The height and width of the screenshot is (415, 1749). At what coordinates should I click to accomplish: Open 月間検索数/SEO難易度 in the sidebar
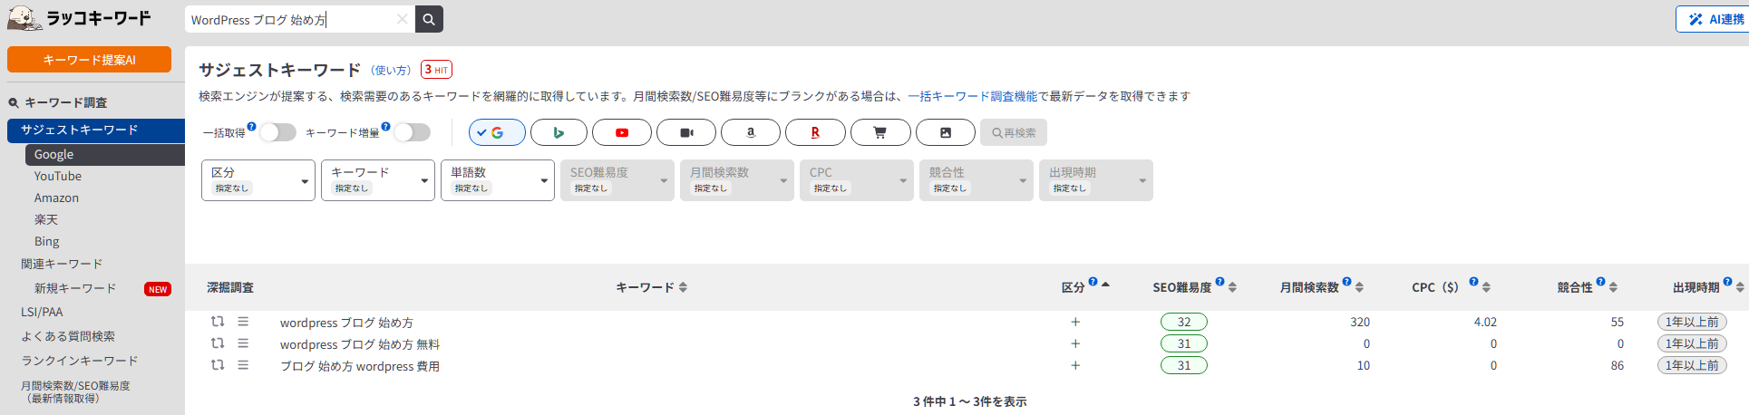pos(75,391)
